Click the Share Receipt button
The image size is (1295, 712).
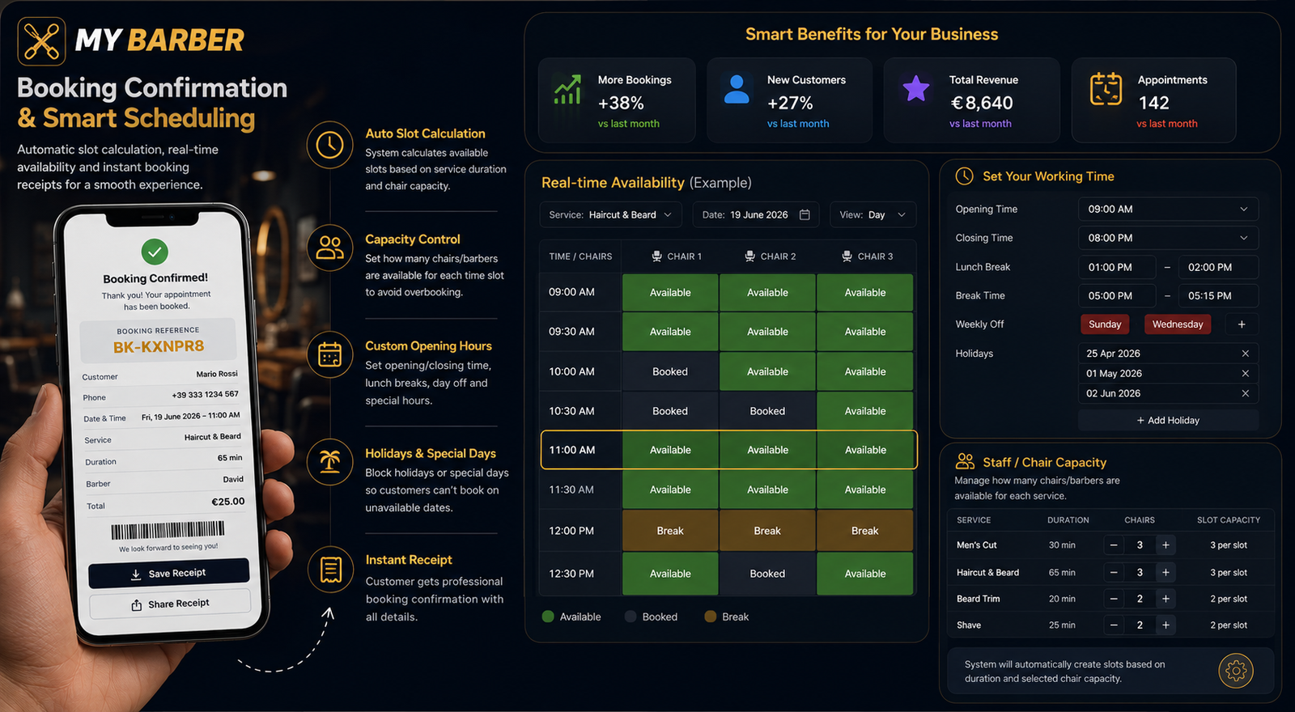[170, 604]
